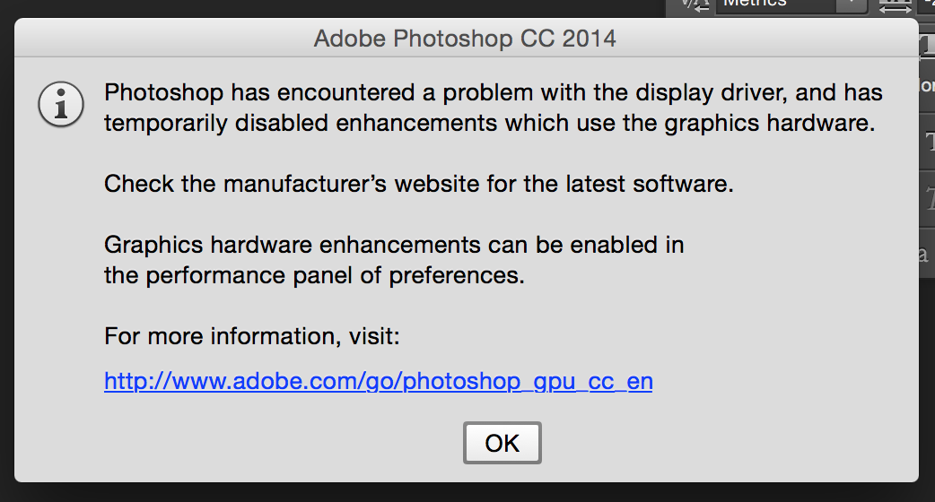Click the upright T style icon

click(x=929, y=141)
